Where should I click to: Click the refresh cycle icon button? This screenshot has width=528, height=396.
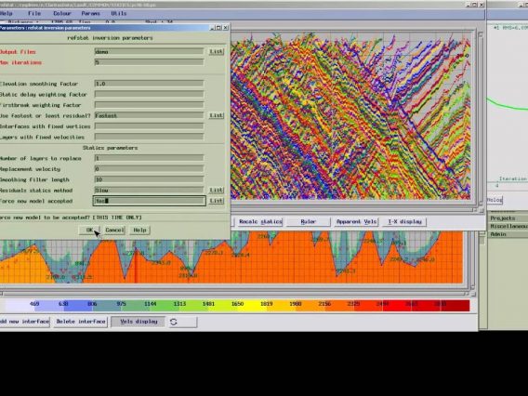coord(183,322)
